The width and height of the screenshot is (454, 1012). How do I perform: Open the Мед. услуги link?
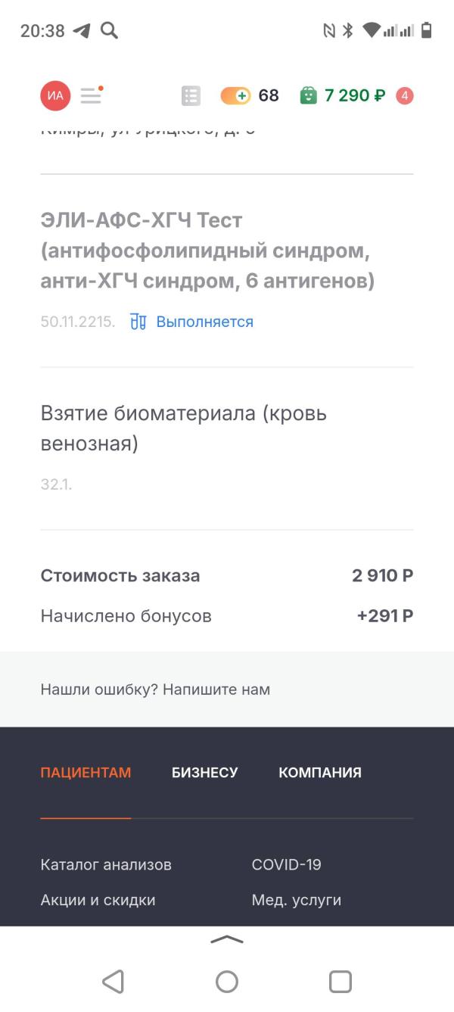point(297,900)
